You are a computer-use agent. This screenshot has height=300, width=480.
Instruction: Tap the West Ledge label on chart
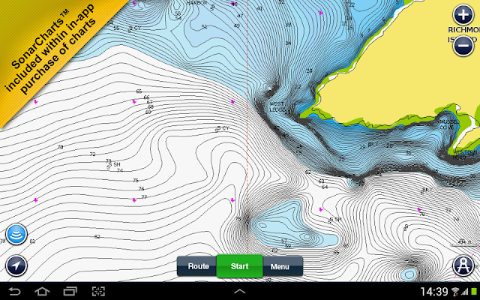278,106
